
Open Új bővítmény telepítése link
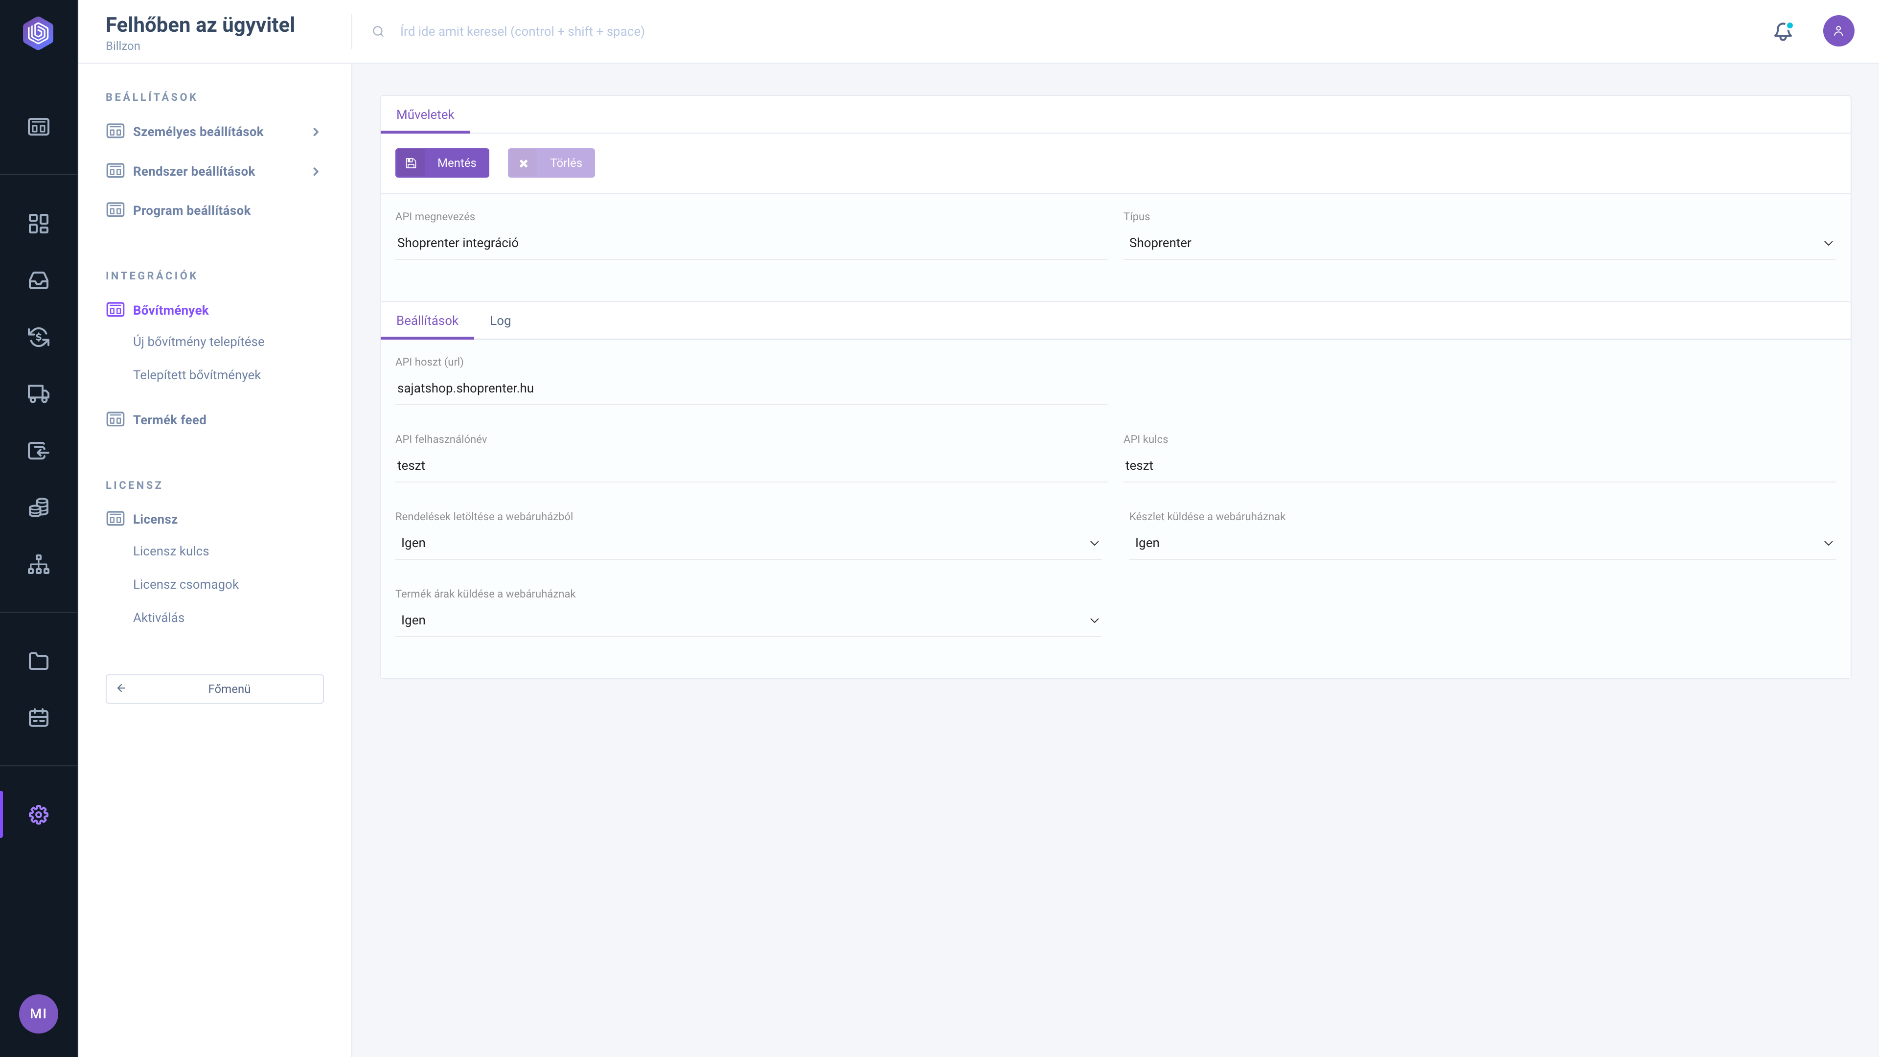click(x=198, y=342)
